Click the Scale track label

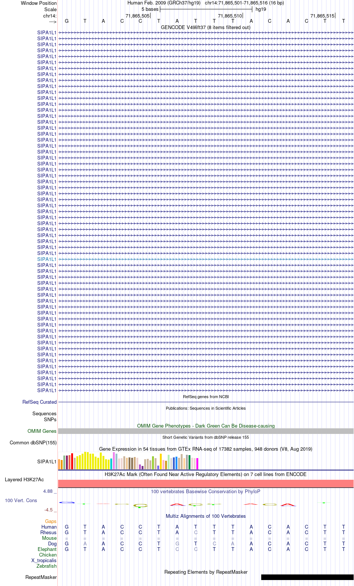50,9
